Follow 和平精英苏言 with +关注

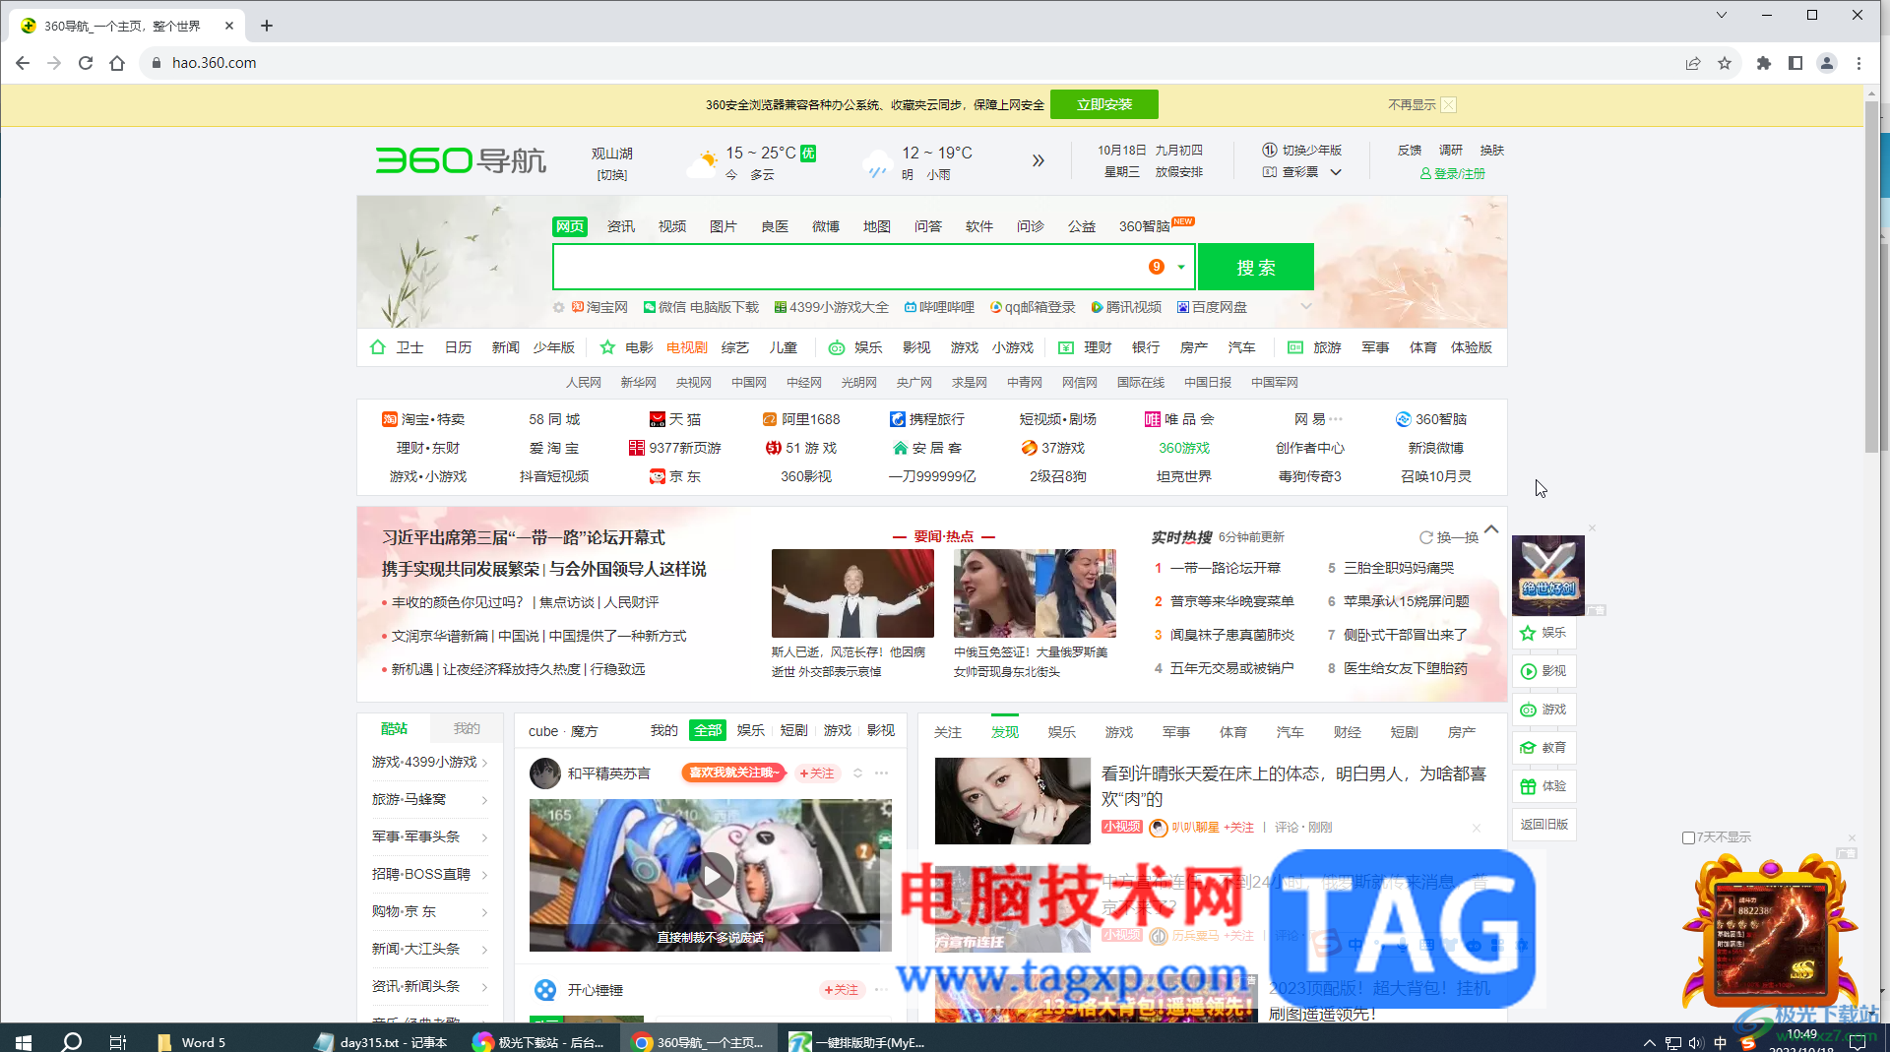tap(817, 774)
